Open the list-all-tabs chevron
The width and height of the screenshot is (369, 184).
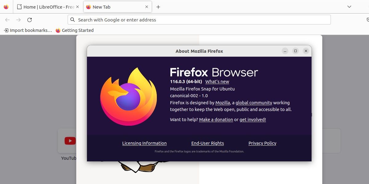[x=349, y=6]
